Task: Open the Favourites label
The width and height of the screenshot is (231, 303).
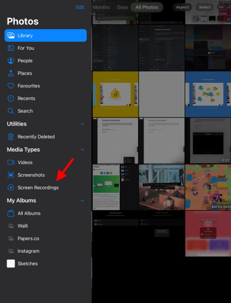Action: [29, 86]
